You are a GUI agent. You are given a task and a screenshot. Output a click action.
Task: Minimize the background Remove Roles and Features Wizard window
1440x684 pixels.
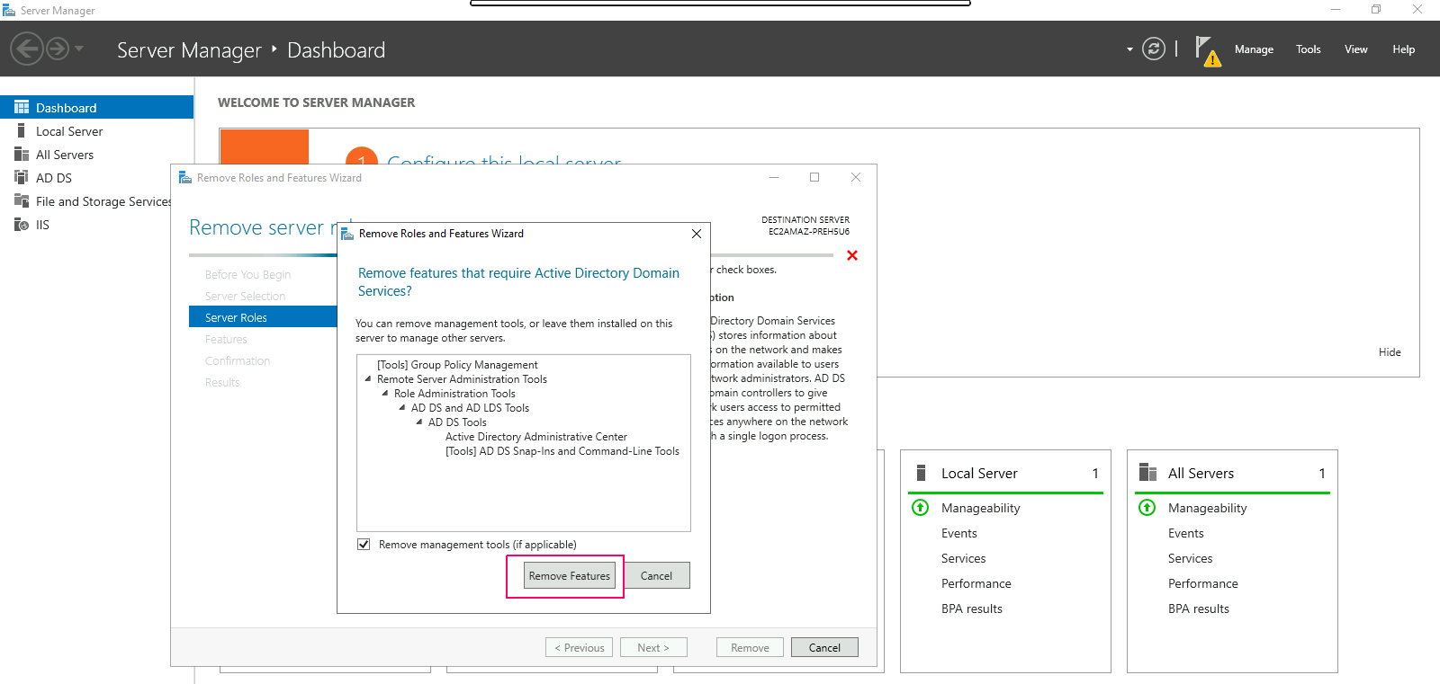pyautogui.click(x=774, y=178)
